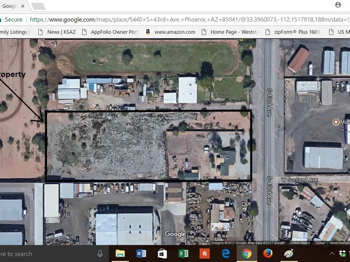Switch to Google Chrome in taskbar
350x262 pixels.
point(247,254)
